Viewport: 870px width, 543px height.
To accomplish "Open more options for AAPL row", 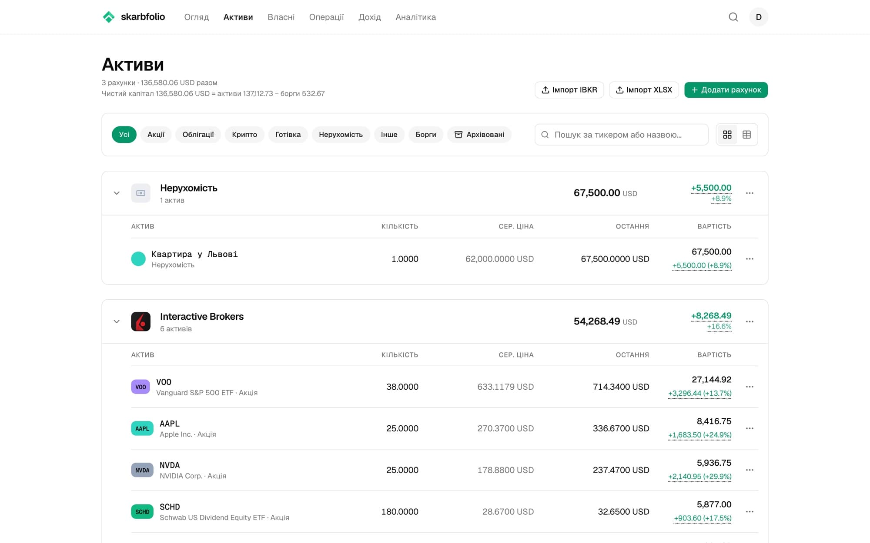I will click(x=750, y=428).
